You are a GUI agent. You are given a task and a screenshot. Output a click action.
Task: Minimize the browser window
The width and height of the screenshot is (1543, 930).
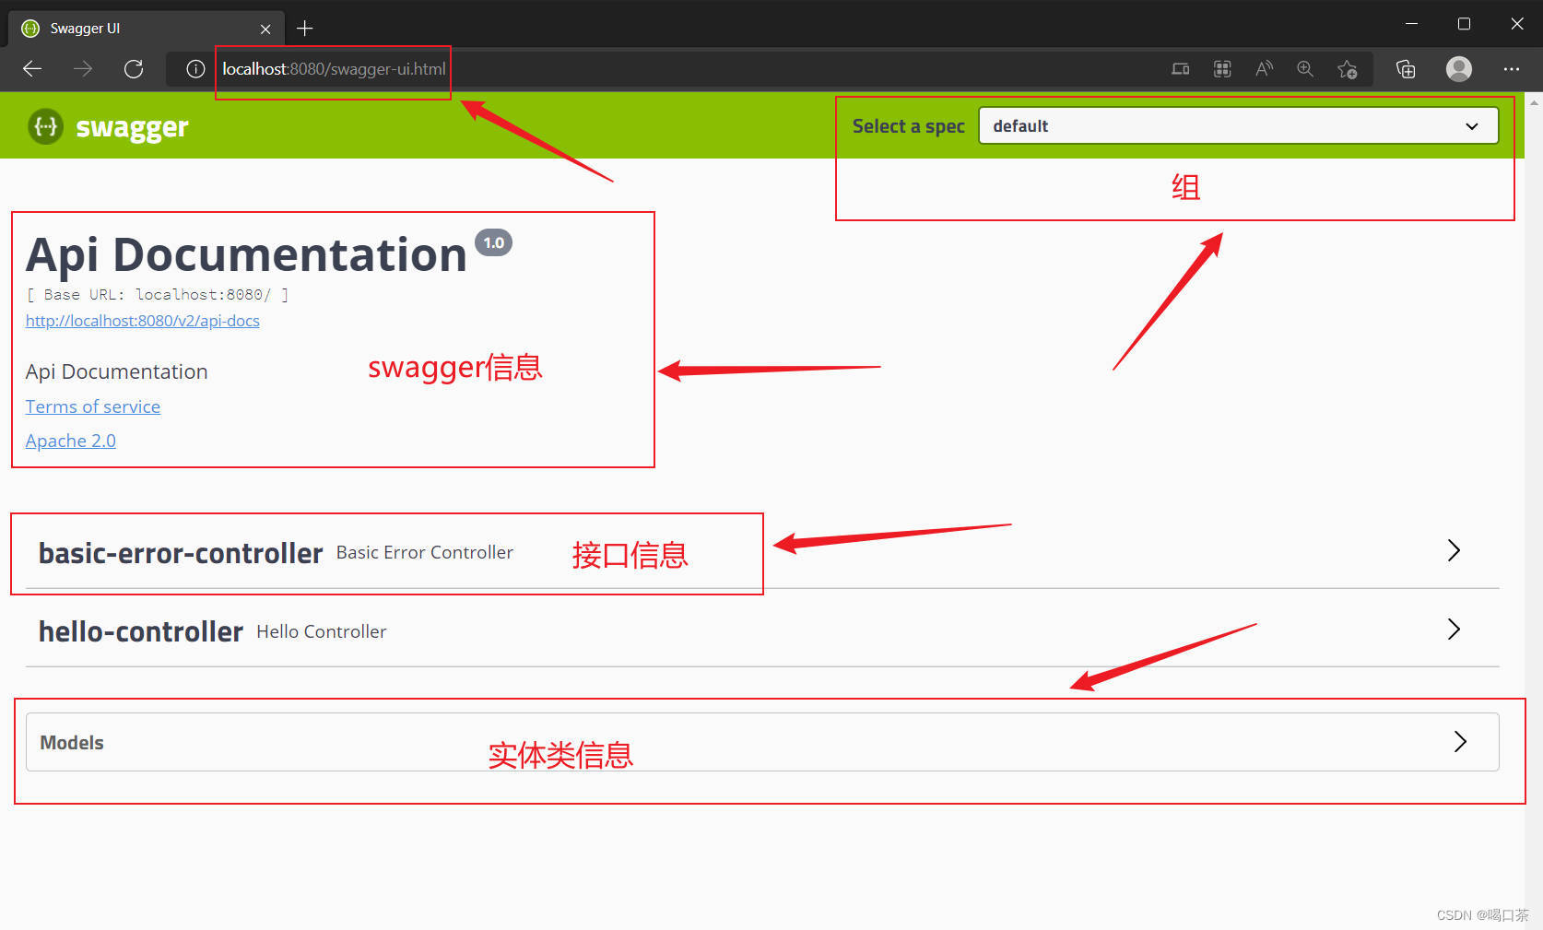[1411, 24]
